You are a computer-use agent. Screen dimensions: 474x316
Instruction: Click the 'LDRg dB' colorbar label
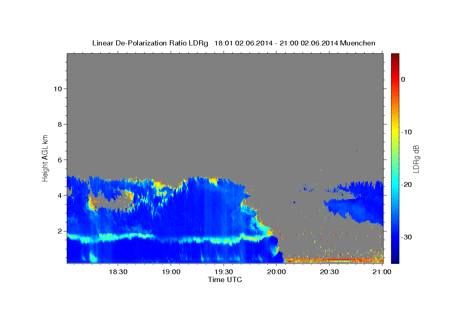pos(416,158)
